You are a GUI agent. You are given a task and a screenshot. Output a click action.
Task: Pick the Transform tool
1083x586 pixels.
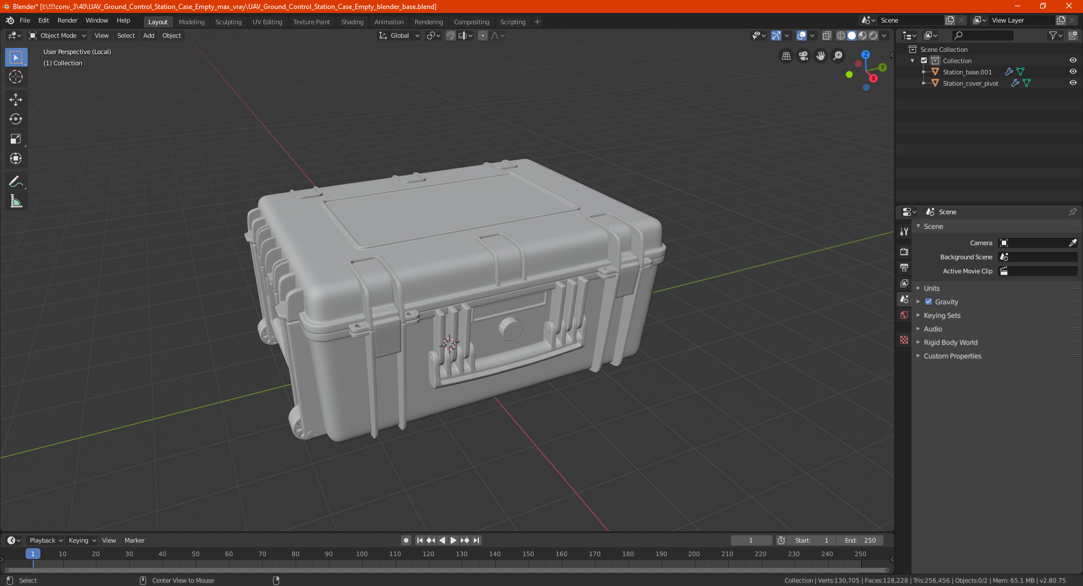click(x=16, y=158)
